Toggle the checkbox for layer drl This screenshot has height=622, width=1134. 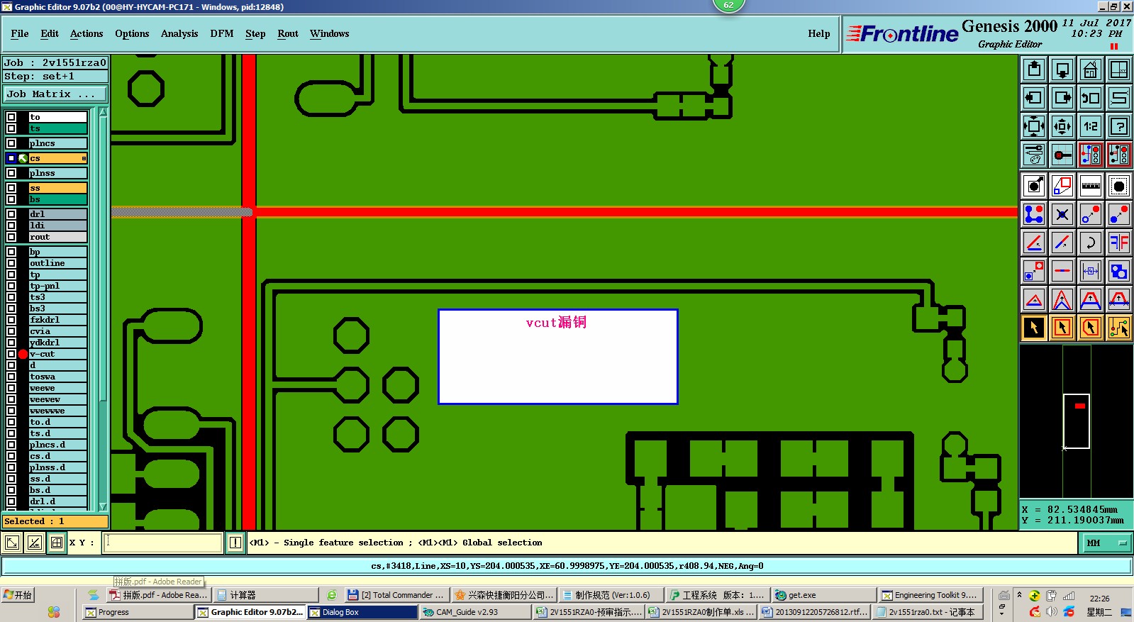click(x=11, y=213)
